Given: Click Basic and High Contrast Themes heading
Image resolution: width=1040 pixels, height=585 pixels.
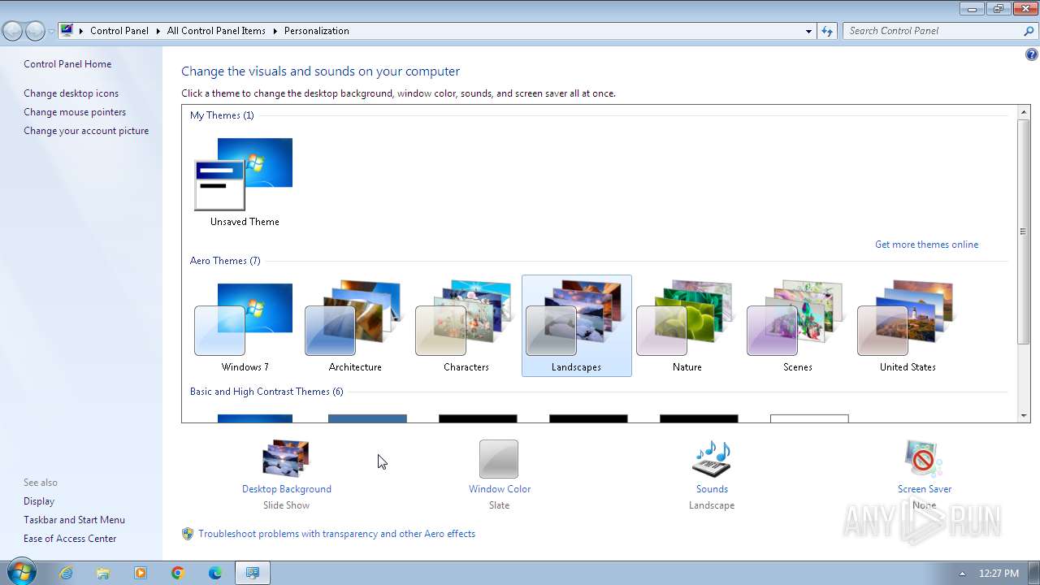Looking at the screenshot, I should coord(266,392).
